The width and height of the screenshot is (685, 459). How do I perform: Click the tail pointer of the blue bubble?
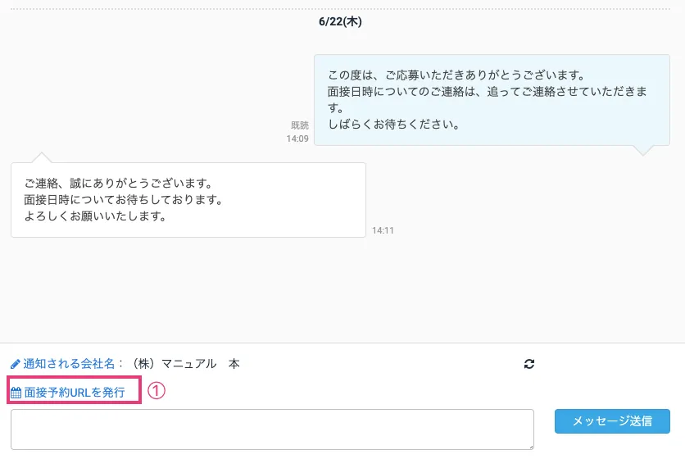645,150
